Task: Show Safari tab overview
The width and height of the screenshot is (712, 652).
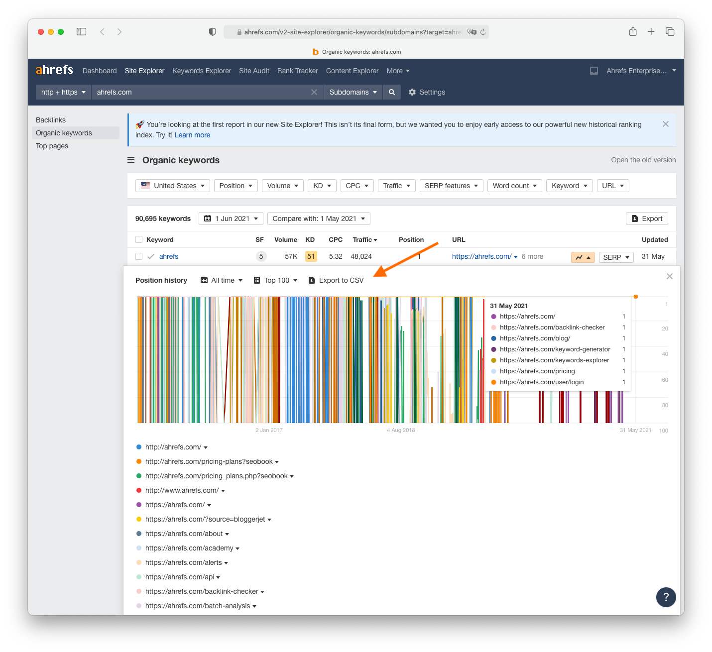Action: coord(670,32)
